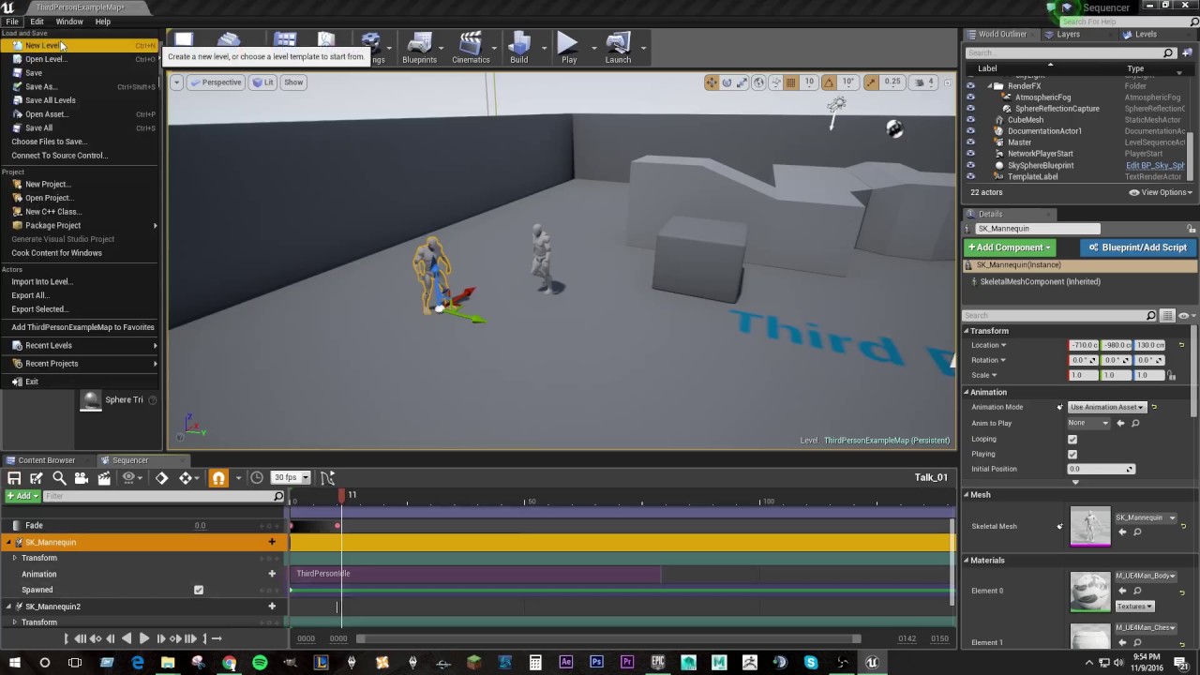
Task: Toggle rotation snapping triangle icon
Action: (x=829, y=82)
